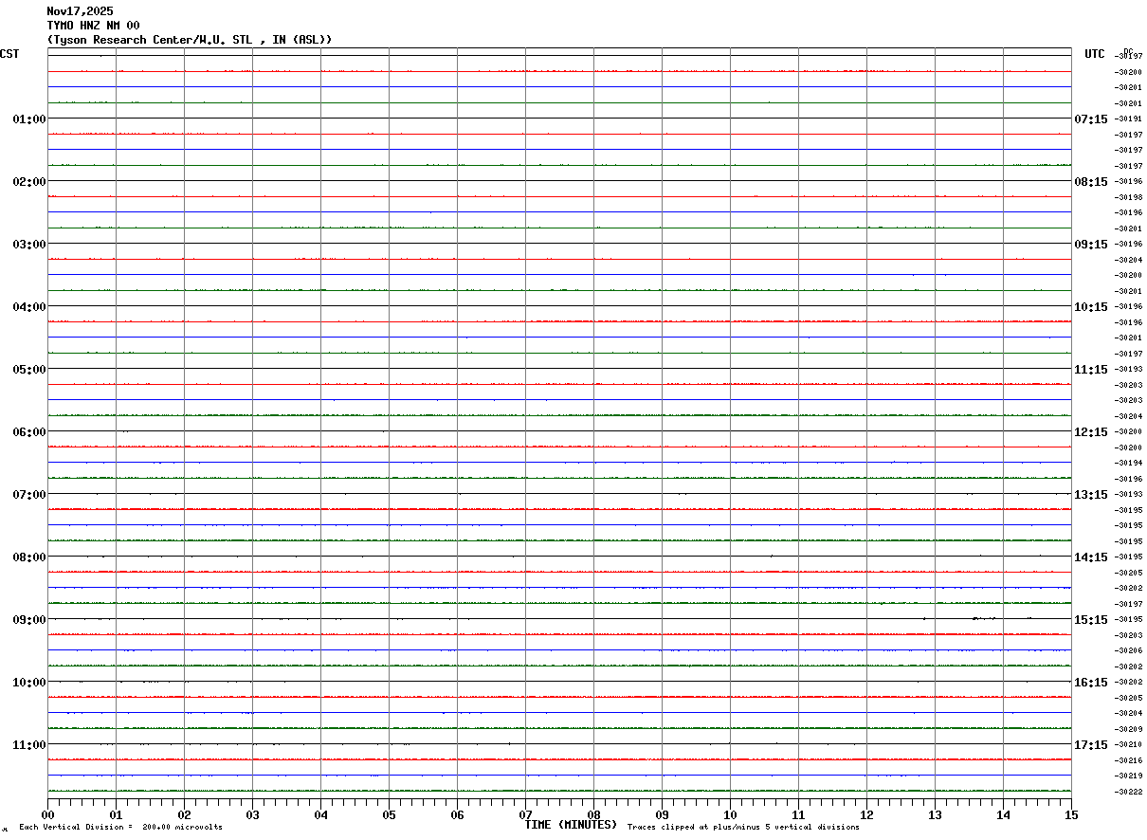1147x840 pixels.
Task: Click the 13:15 UTC time label
Action: tap(1090, 494)
